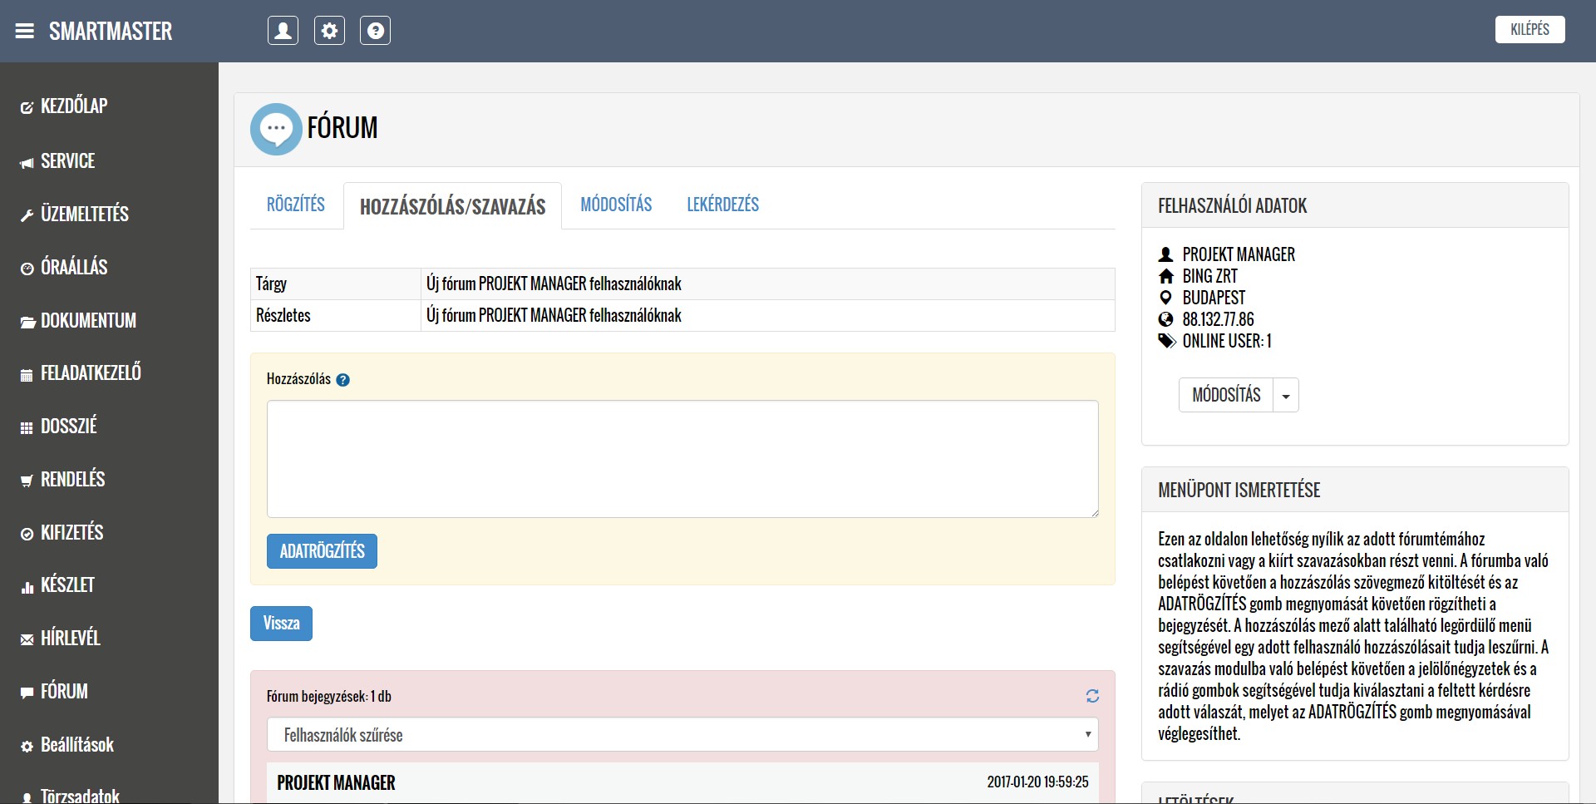Click the help question mark icon in header
The image size is (1596, 804).
[x=375, y=31]
